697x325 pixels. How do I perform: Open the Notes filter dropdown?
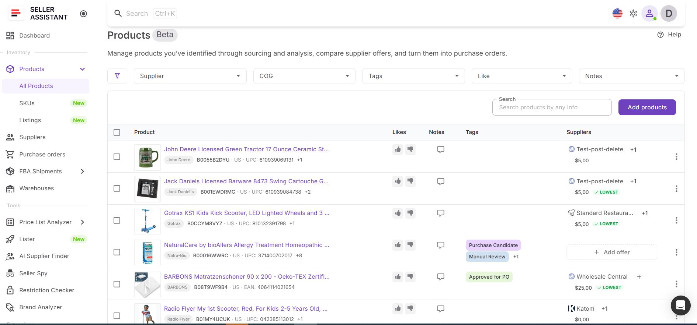pyautogui.click(x=632, y=76)
